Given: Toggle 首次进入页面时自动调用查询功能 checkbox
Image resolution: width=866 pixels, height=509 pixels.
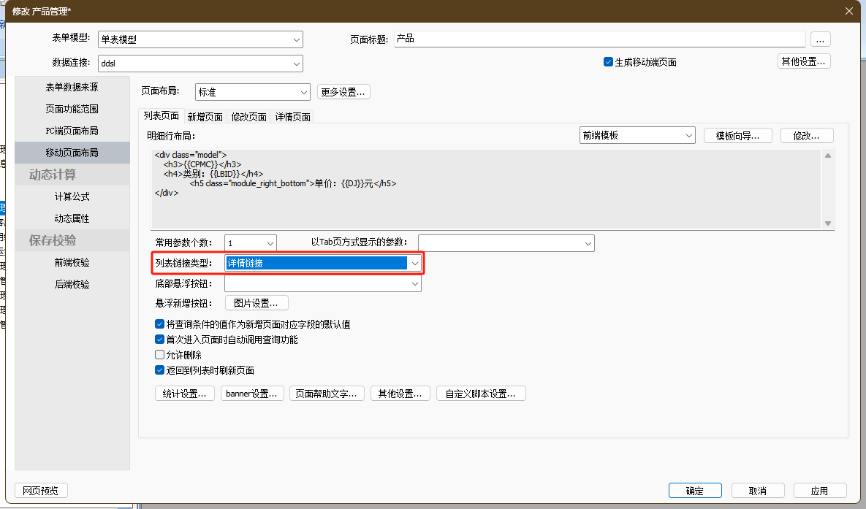Looking at the screenshot, I should [160, 340].
